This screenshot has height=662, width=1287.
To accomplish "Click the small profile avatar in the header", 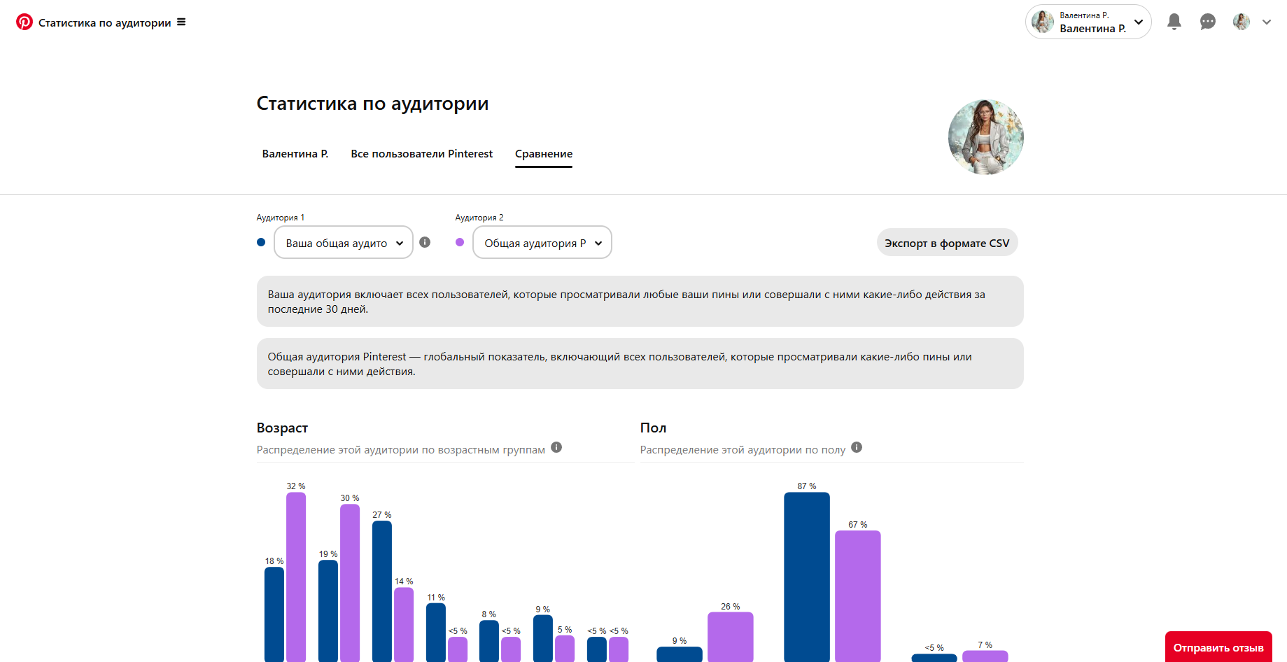I will (x=1242, y=22).
